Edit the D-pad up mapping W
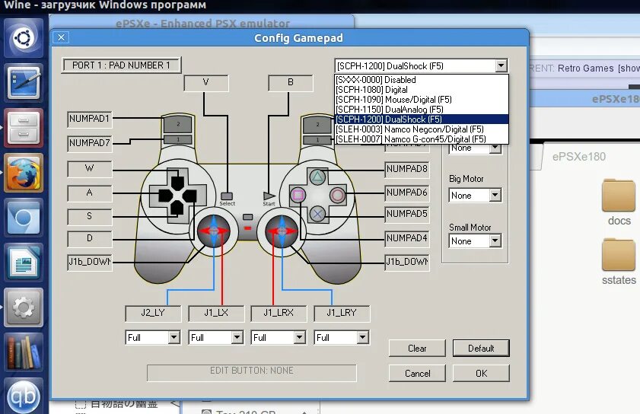 pyautogui.click(x=90, y=169)
